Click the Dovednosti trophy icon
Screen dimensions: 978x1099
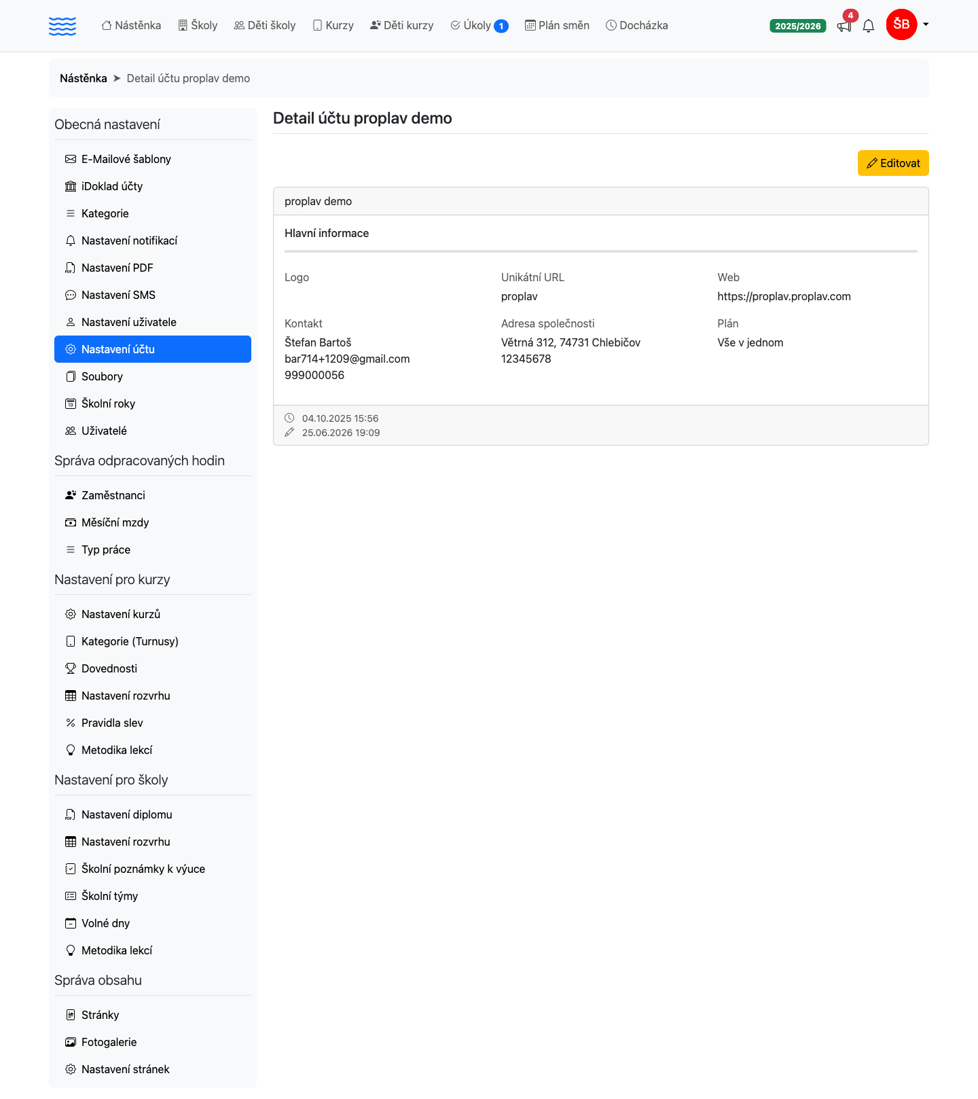click(x=71, y=668)
